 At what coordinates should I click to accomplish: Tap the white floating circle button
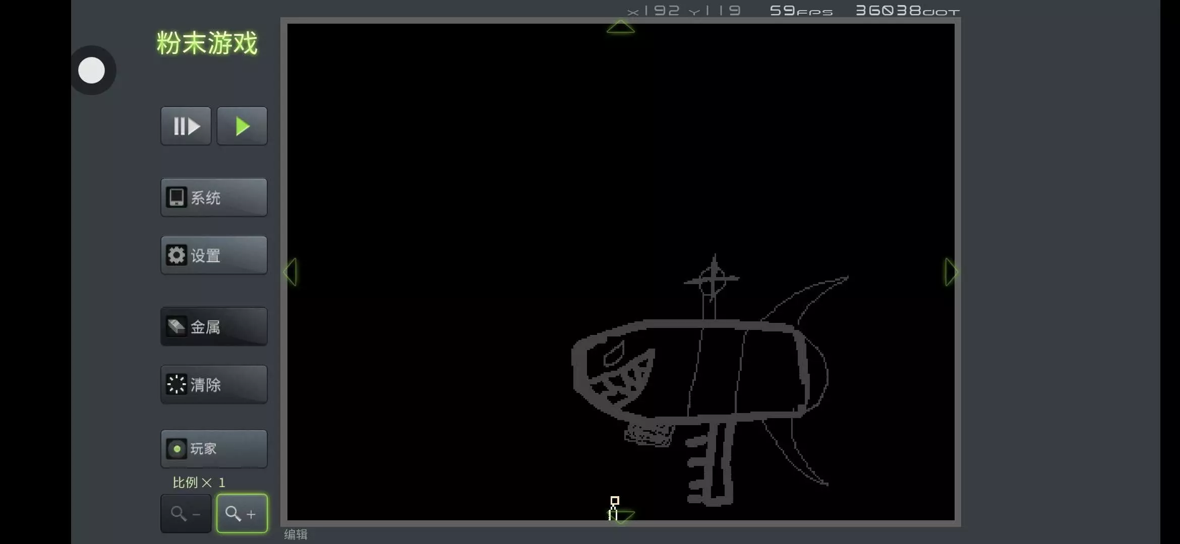[x=92, y=71]
